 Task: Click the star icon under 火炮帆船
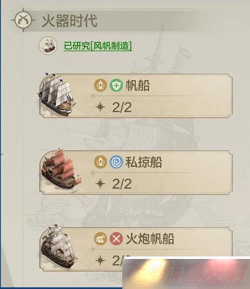click(x=101, y=260)
